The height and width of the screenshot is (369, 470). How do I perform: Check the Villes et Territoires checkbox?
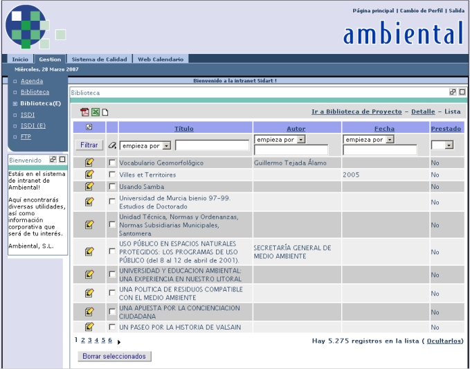(x=112, y=174)
